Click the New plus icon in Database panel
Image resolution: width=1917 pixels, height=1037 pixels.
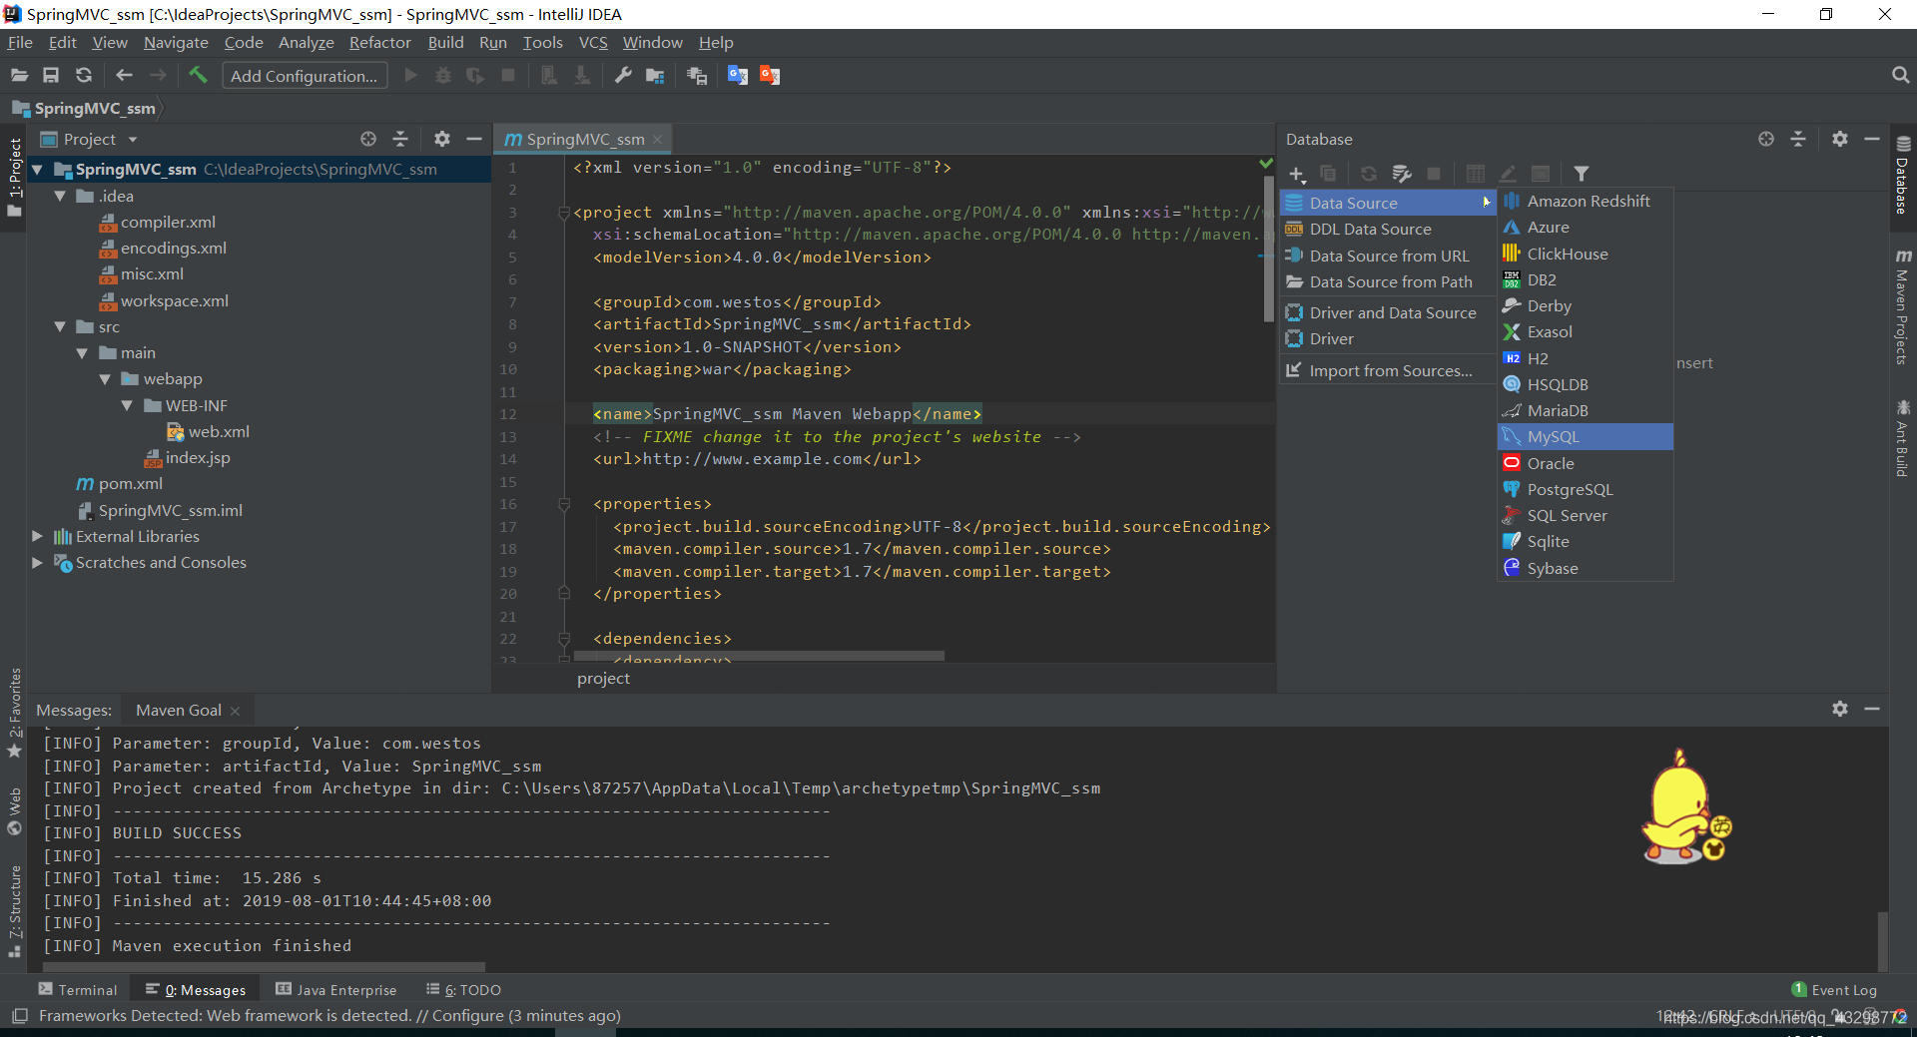click(1296, 174)
